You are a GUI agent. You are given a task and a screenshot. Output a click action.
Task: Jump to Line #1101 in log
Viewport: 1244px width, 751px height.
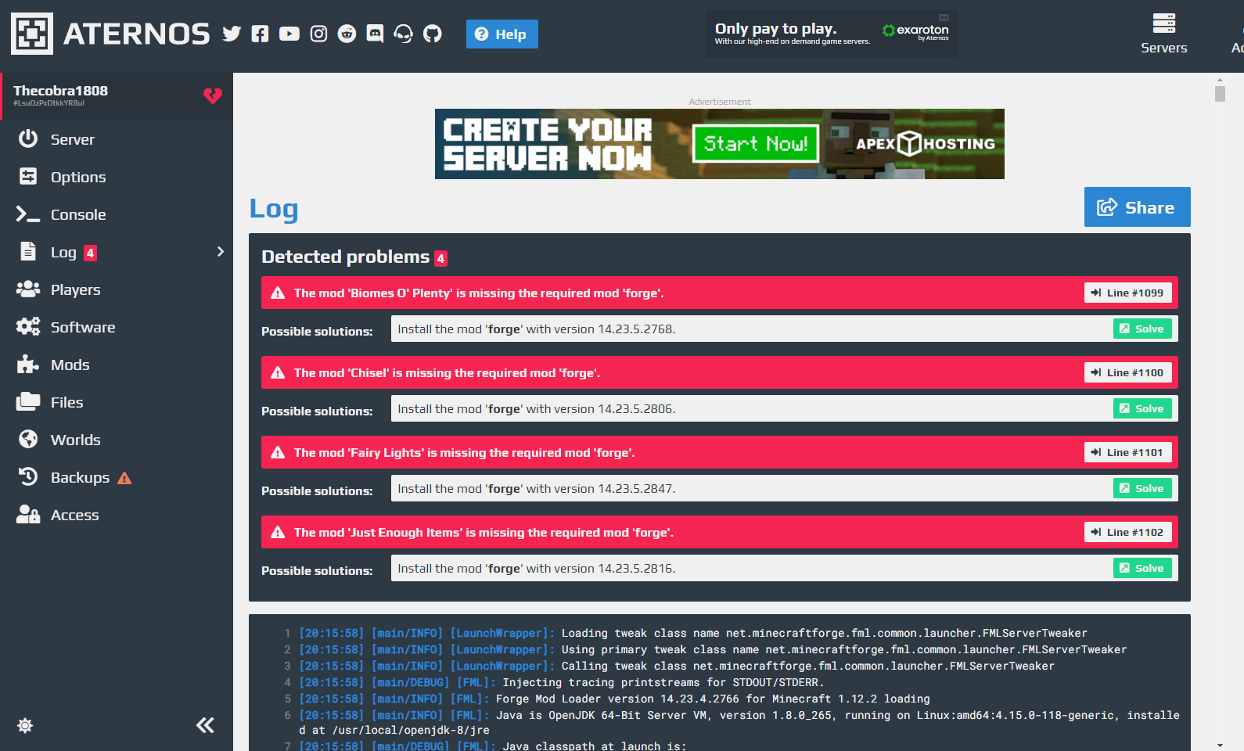(1127, 452)
